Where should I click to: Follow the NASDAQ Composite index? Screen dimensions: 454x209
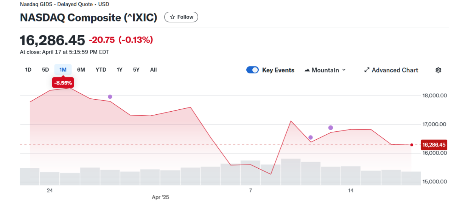click(181, 17)
